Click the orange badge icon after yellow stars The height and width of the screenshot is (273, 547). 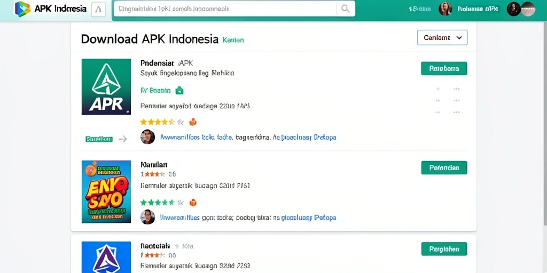tap(192, 122)
